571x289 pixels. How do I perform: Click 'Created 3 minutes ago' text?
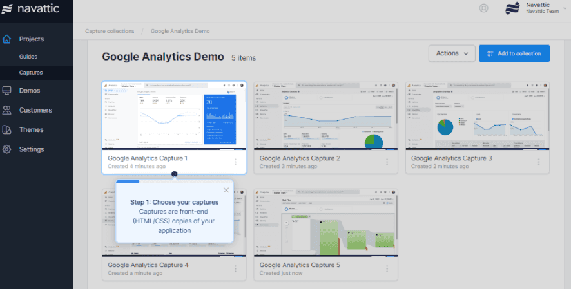pyautogui.click(x=289, y=166)
